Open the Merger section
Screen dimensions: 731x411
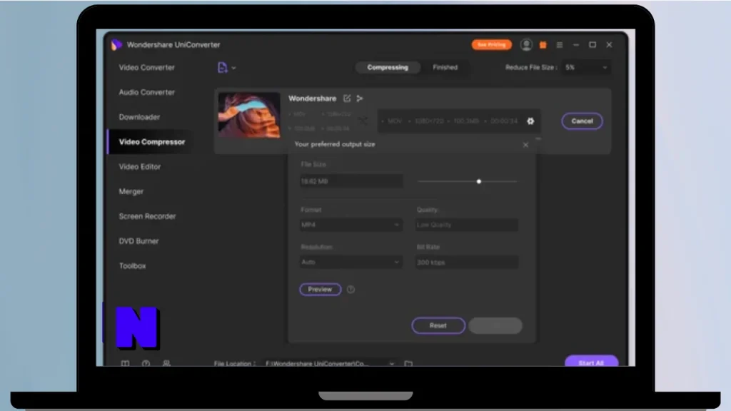coord(131,191)
